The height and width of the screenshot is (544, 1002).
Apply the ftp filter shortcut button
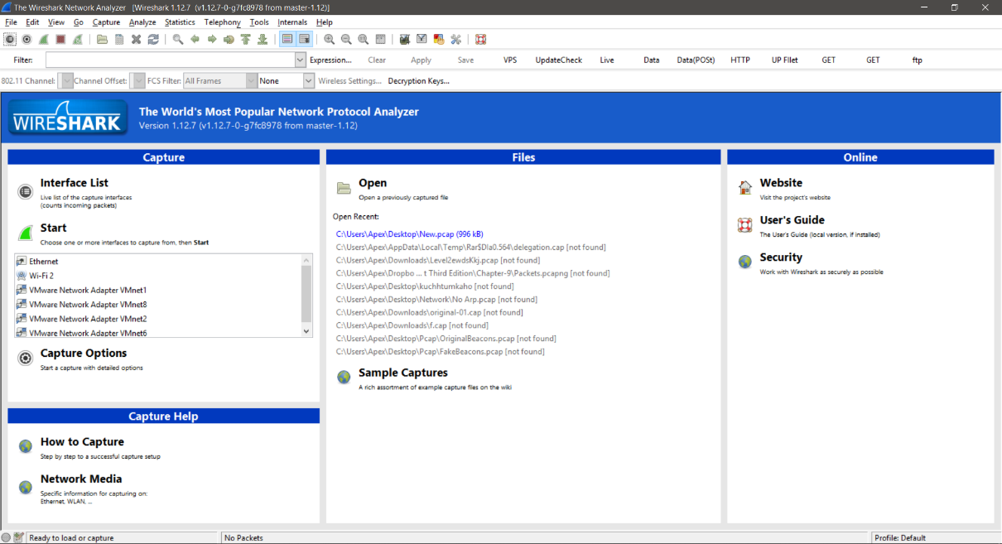click(x=917, y=60)
